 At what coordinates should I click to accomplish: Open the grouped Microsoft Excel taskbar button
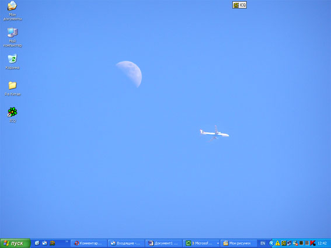[201, 243]
